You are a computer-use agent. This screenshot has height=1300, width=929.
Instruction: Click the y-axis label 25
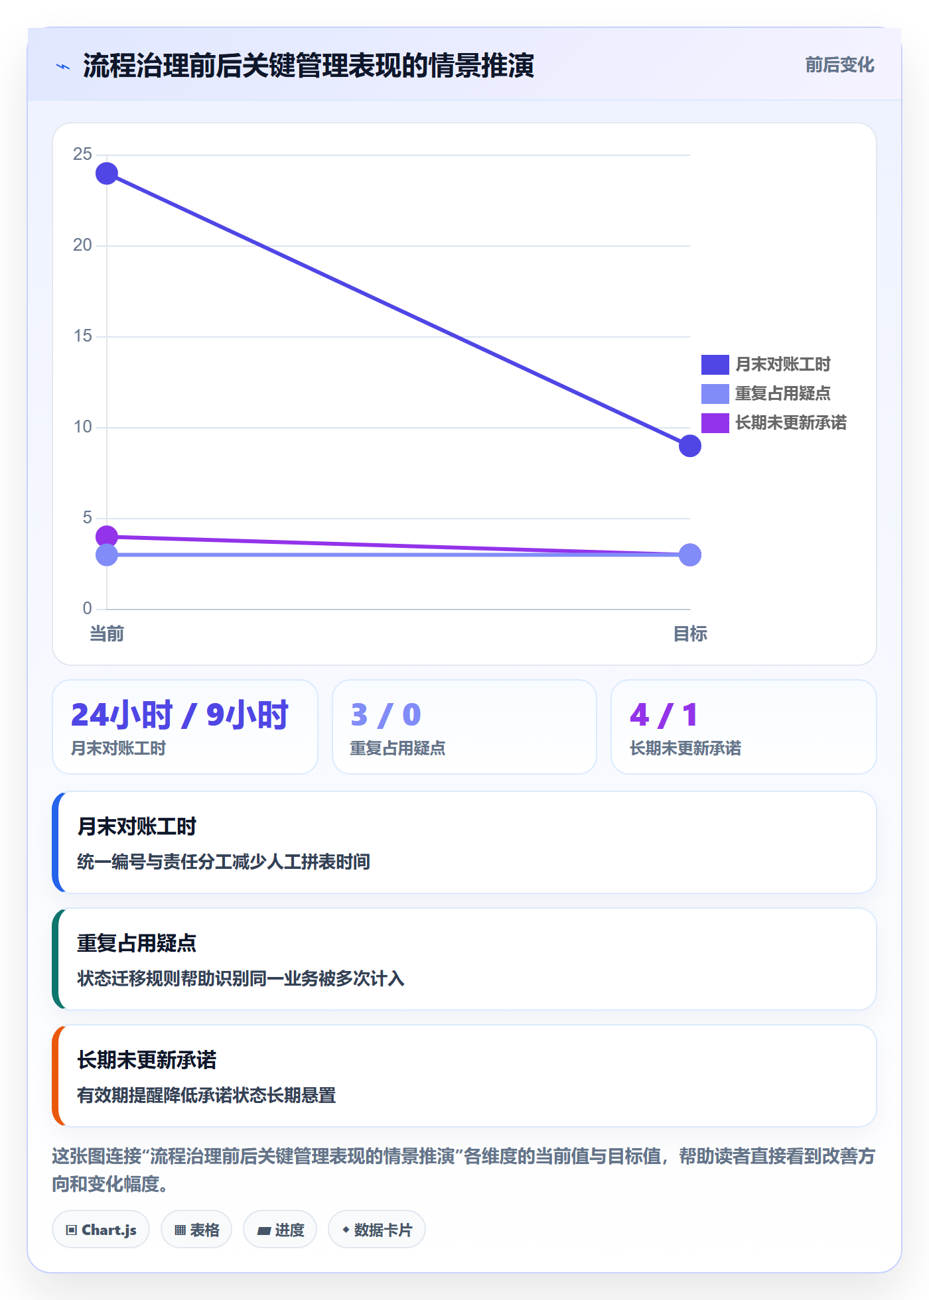tap(82, 155)
